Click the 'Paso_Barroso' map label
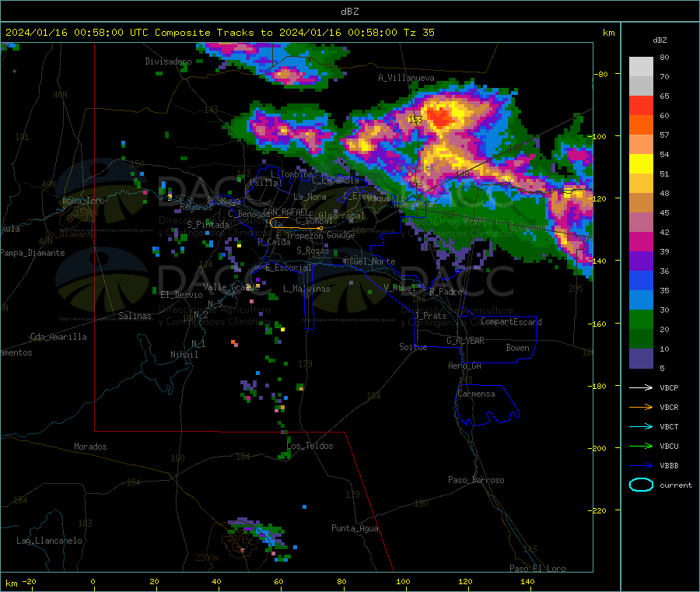Viewport: 700px width, 592px height. point(476,480)
